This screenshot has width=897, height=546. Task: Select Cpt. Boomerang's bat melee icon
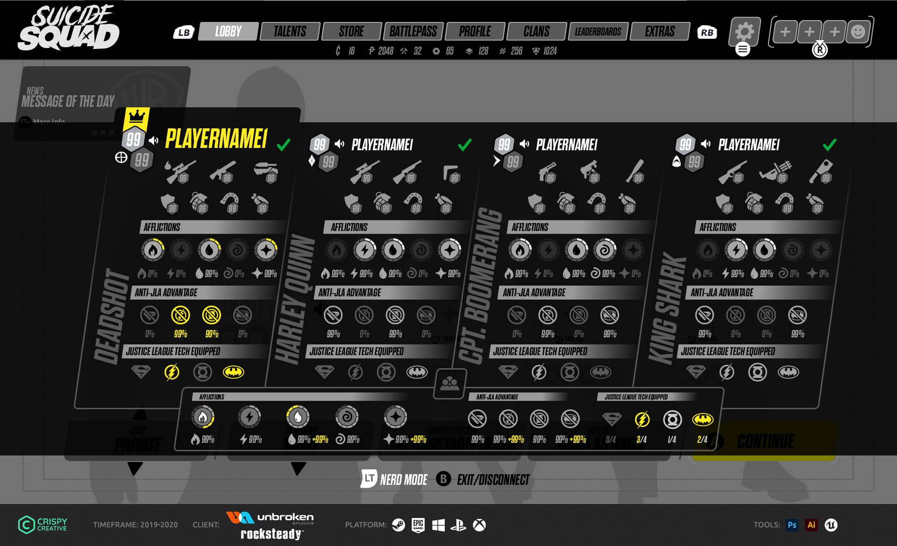tap(635, 172)
